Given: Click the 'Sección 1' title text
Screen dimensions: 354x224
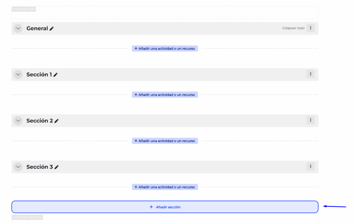Looking at the screenshot, I should click(39, 74).
